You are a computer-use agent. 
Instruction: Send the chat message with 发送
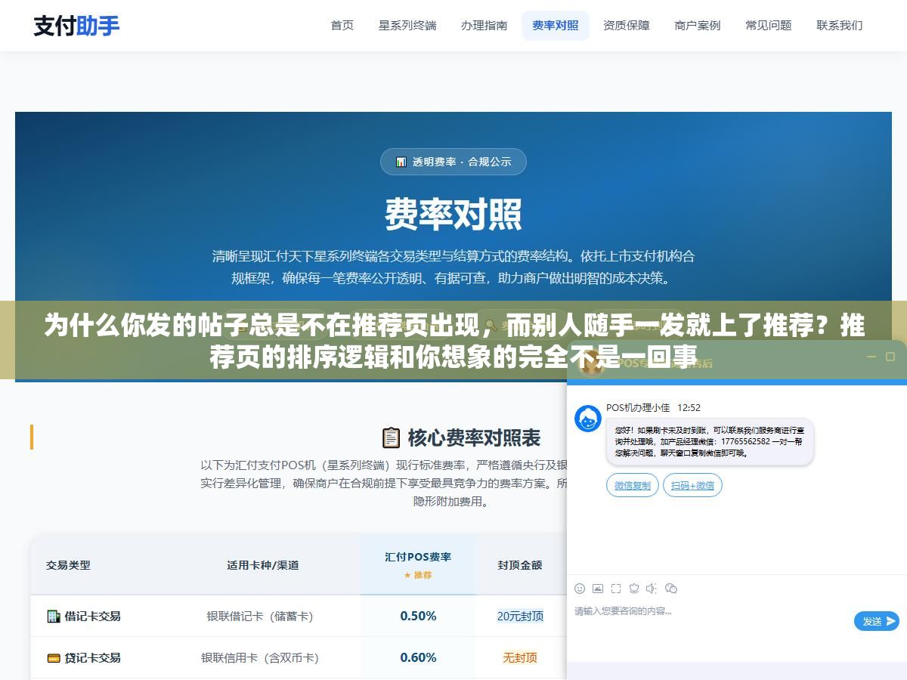tap(877, 621)
